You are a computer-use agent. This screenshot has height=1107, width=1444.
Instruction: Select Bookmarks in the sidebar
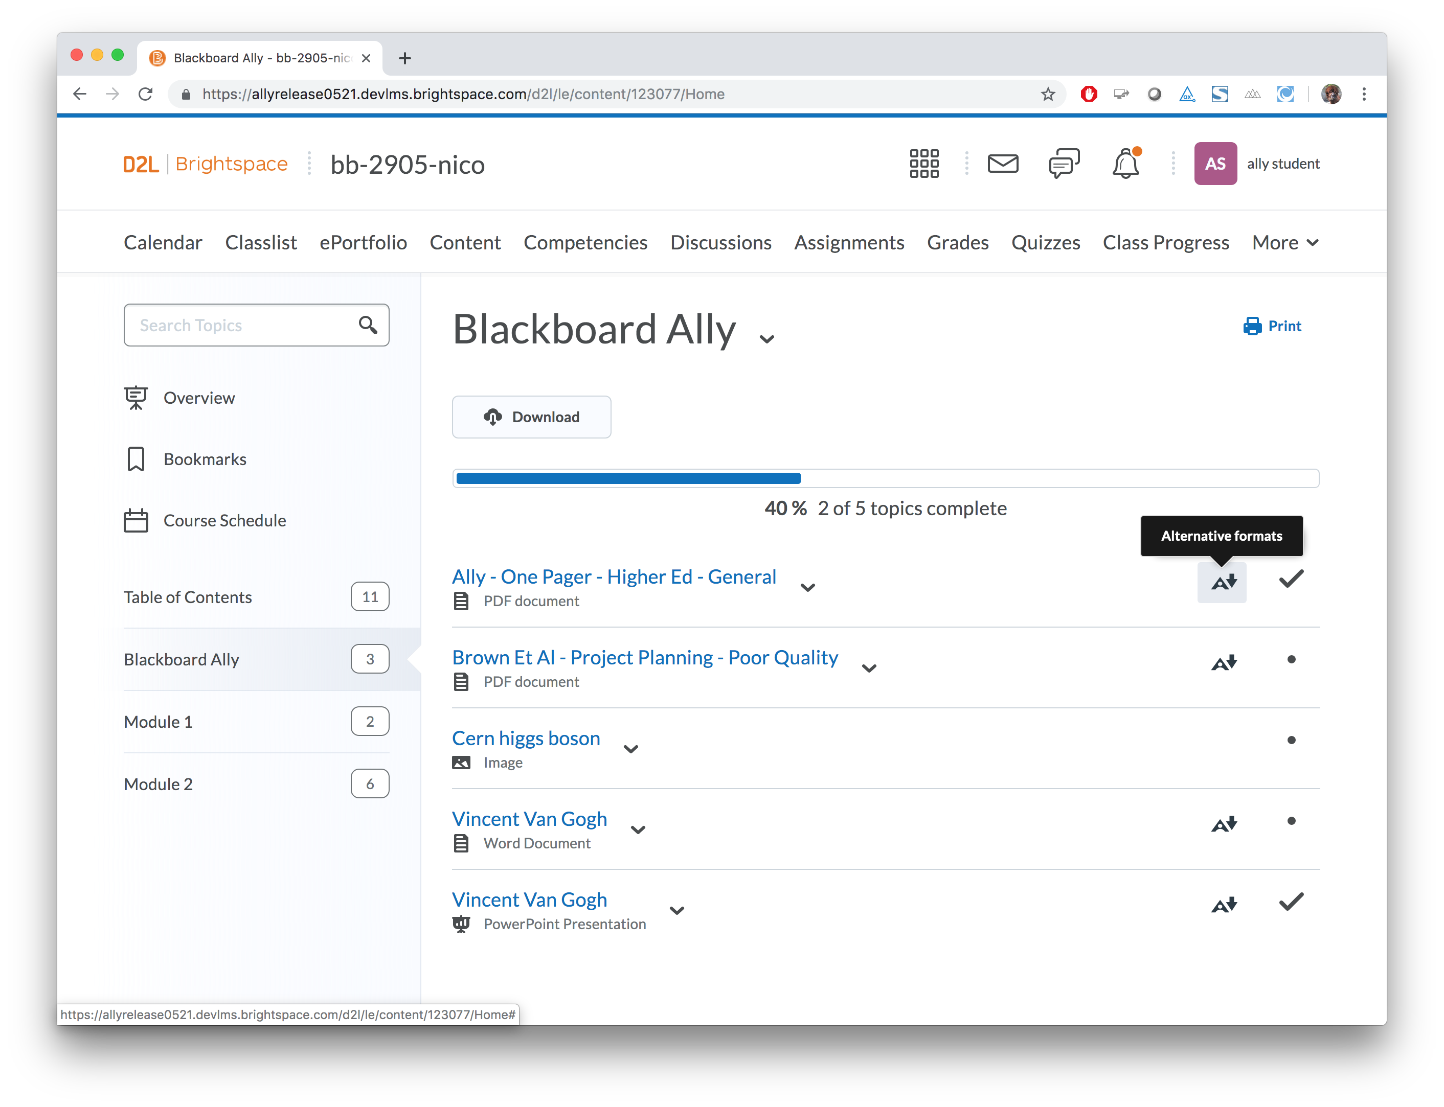pyautogui.click(x=185, y=459)
